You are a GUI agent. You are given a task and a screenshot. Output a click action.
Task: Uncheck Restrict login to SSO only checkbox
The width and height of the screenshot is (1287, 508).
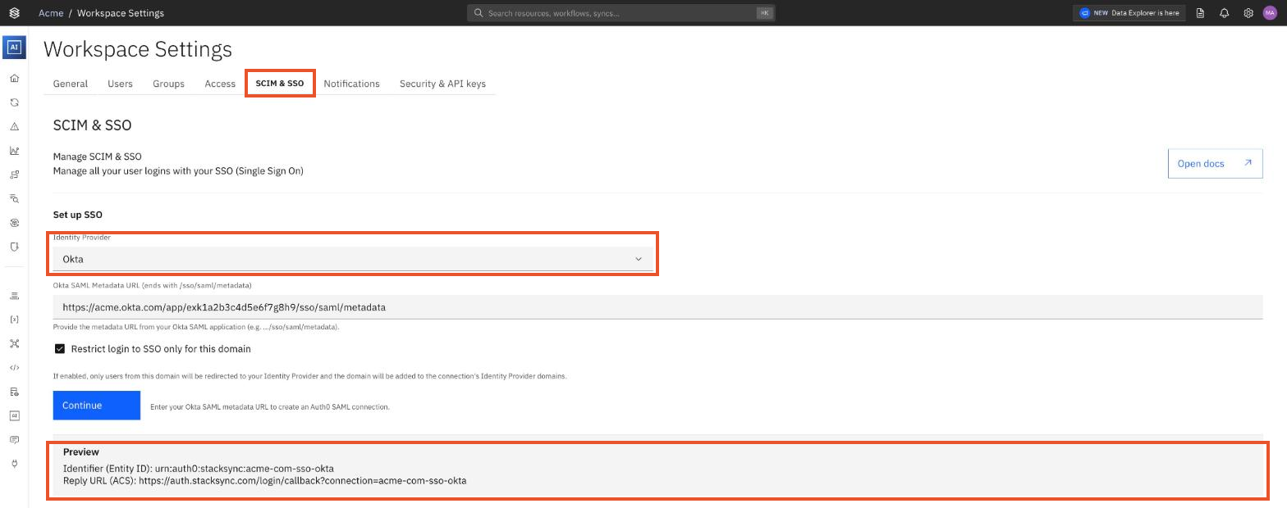pyautogui.click(x=60, y=349)
